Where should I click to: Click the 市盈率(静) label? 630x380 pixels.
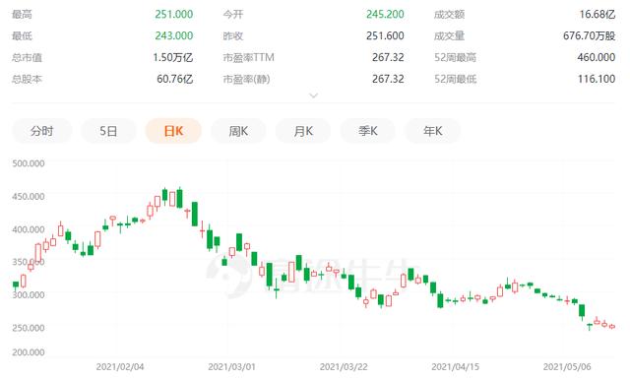[246, 79]
